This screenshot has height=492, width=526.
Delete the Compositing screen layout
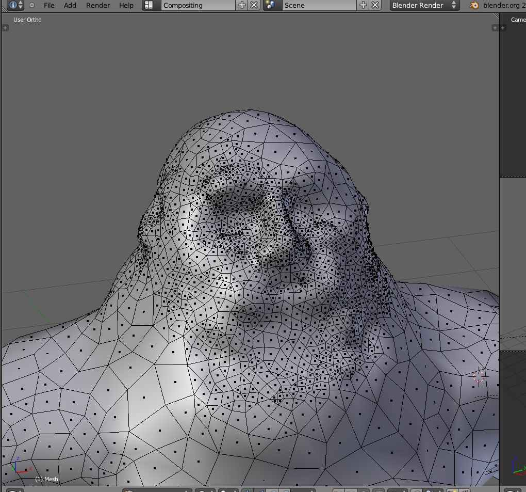pos(254,5)
